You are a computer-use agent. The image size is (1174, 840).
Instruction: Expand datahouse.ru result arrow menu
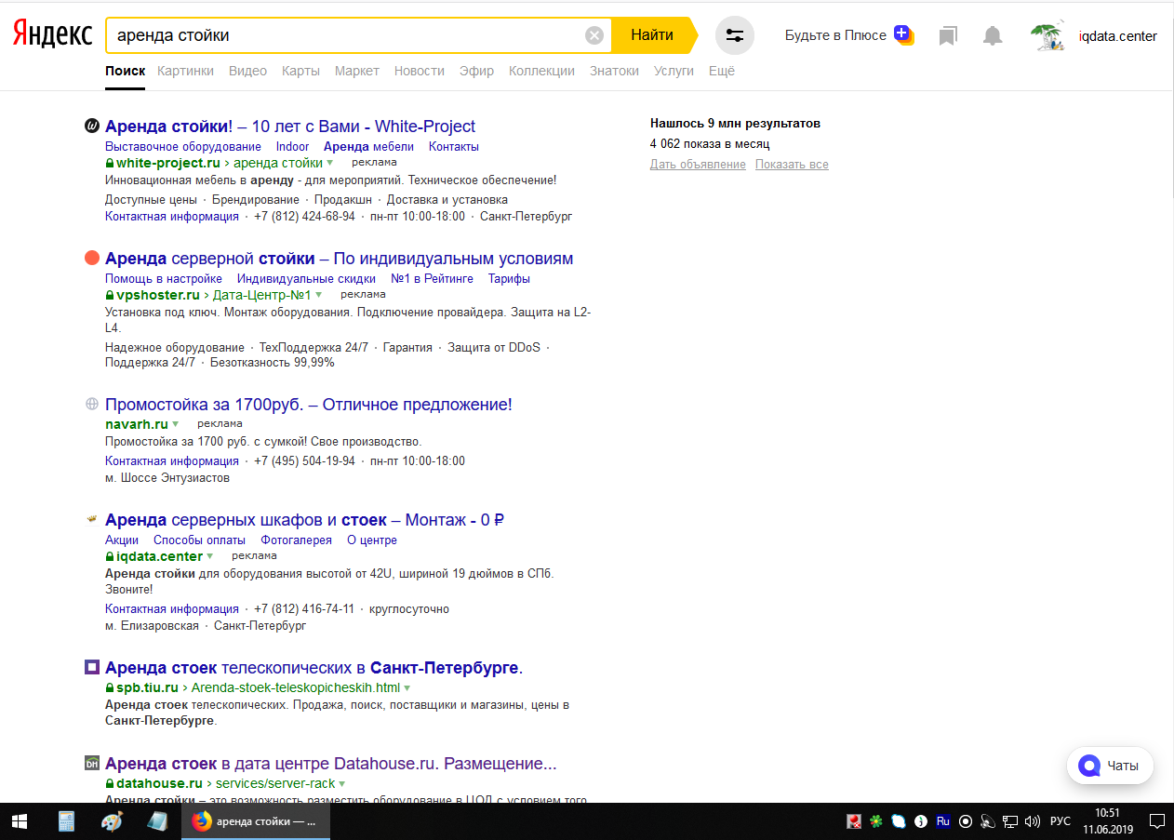click(x=342, y=784)
